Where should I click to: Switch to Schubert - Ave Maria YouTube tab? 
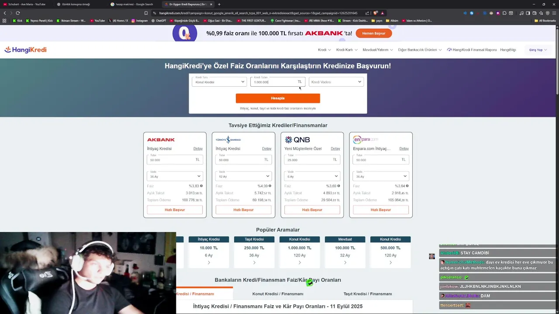pos(27,4)
